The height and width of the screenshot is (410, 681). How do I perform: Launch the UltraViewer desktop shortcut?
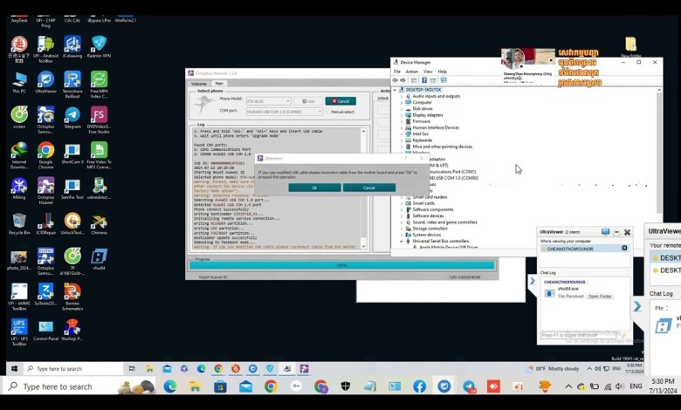[45, 80]
